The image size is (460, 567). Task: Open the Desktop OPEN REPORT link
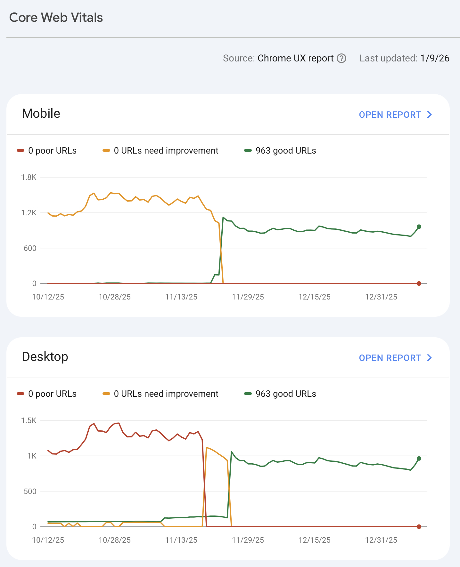pos(390,358)
